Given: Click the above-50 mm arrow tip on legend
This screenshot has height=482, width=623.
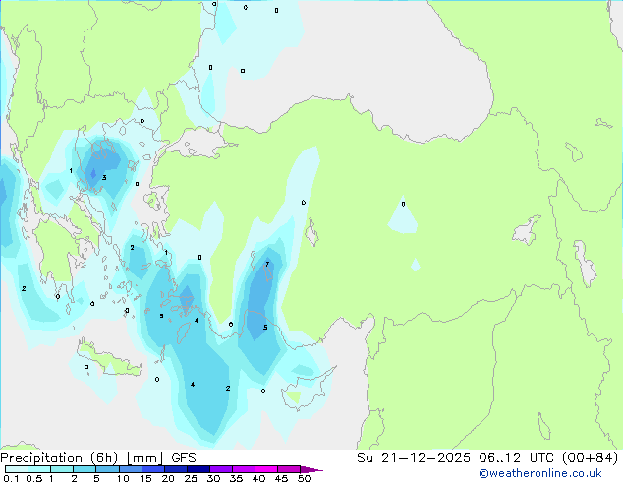Looking at the screenshot, I should tap(311, 469).
